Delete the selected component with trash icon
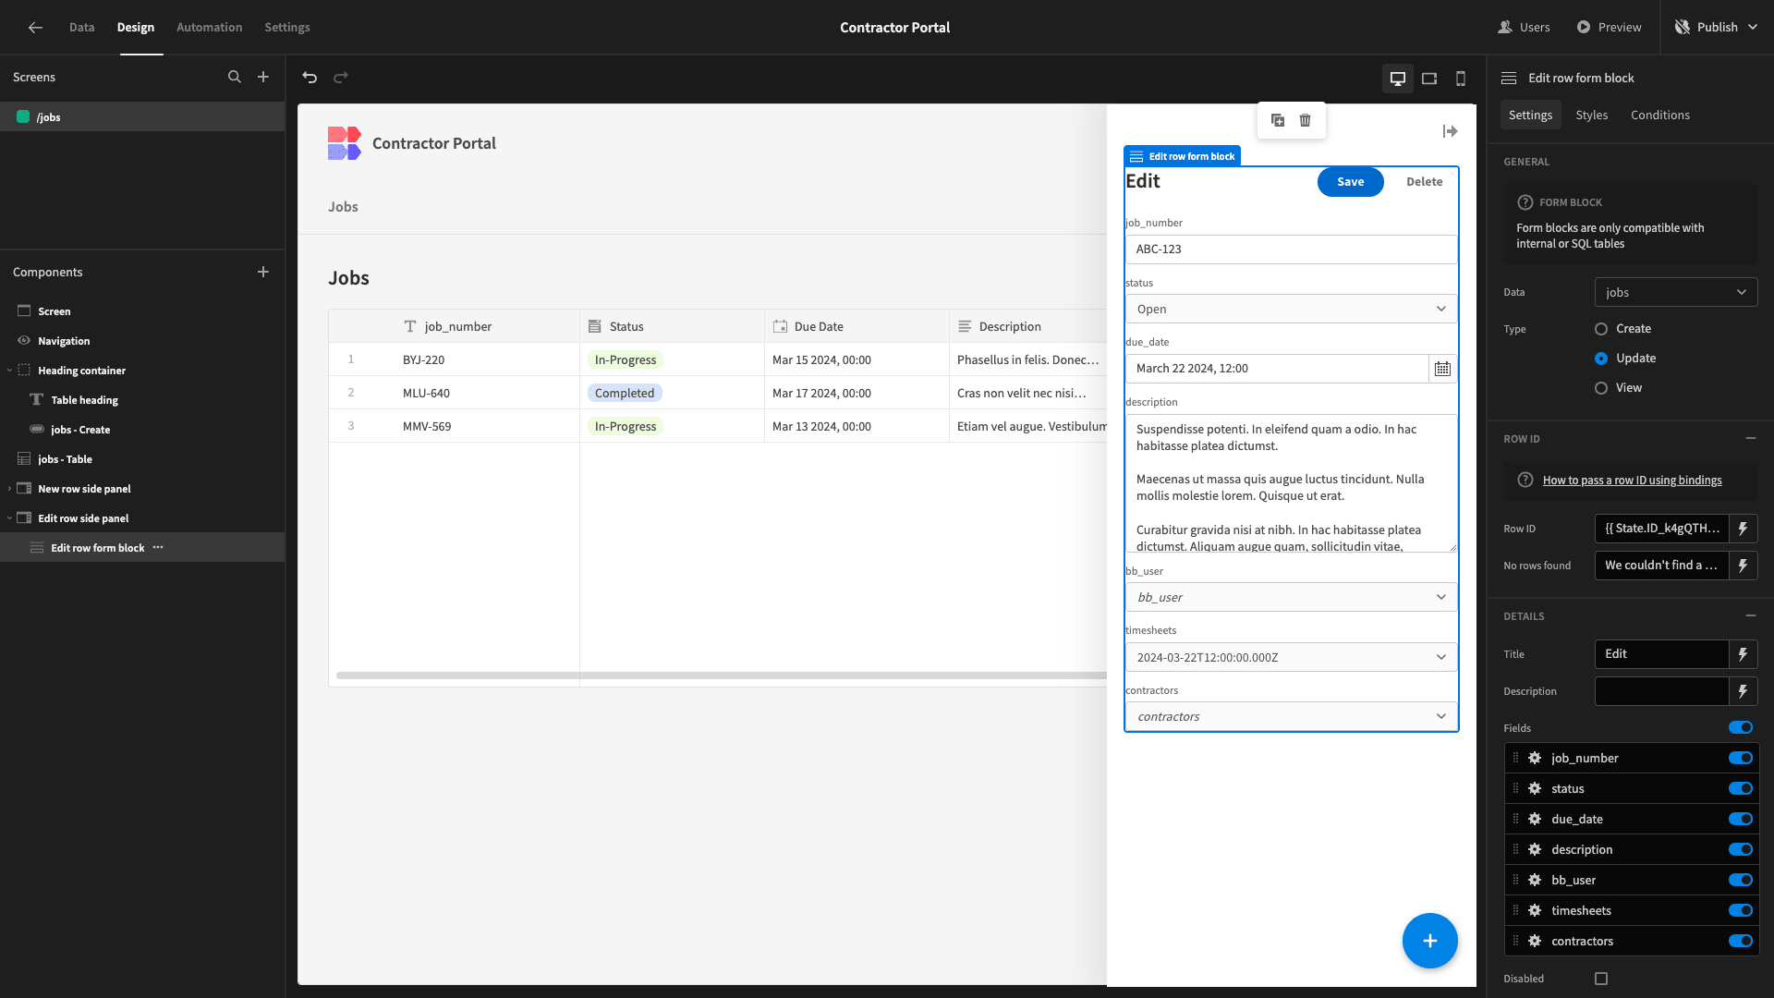 click(x=1305, y=120)
